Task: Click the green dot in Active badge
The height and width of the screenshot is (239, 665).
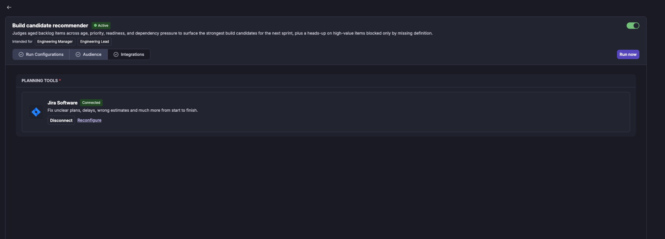Action: (x=95, y=25)
